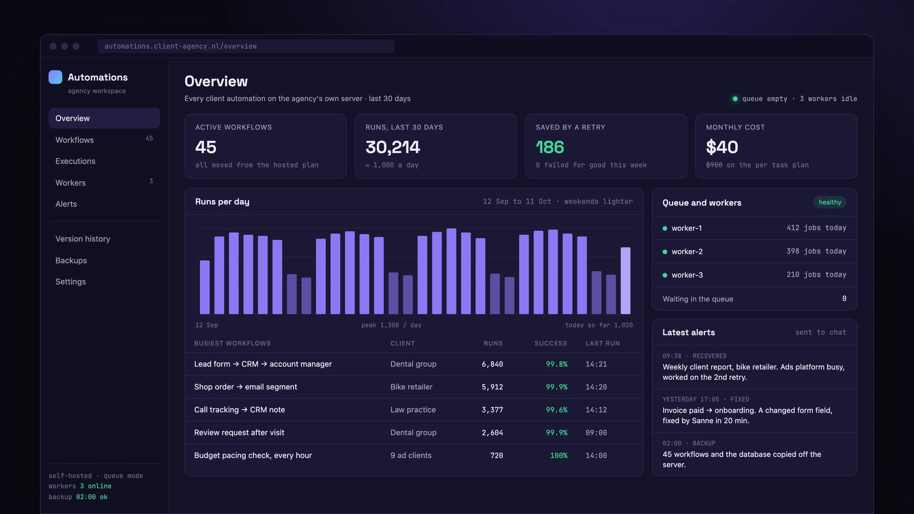This screenshot has width=914, height=514.
Task: Click the Success column header
Action: (x=551, y=343)
